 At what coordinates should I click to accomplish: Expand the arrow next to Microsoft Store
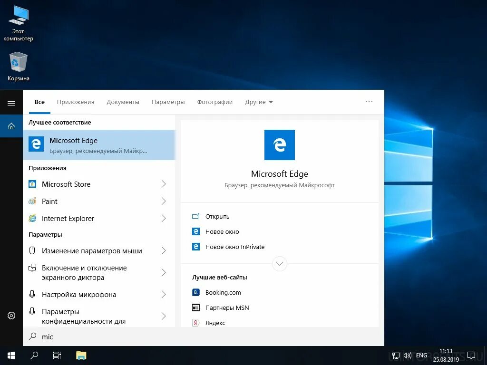click(x=164, y=184)
